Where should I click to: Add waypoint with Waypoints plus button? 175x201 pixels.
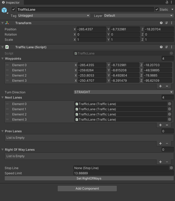(160, 86)
